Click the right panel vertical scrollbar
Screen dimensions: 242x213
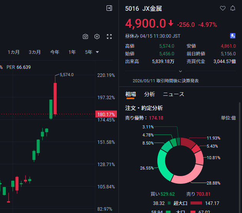[240, 157]
